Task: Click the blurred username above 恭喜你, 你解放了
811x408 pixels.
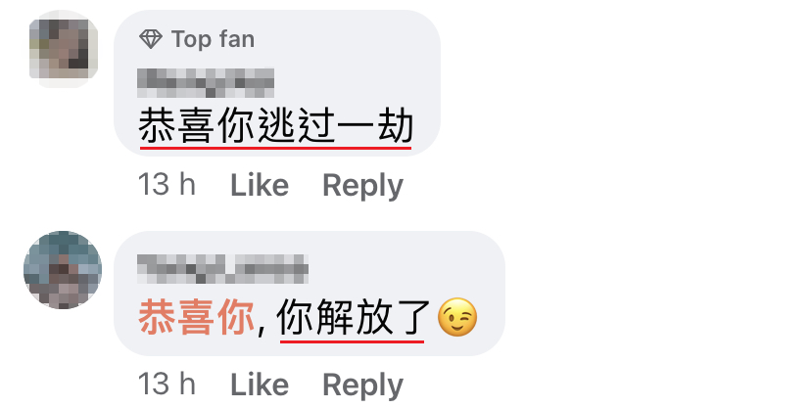Action: click(223, 269)
